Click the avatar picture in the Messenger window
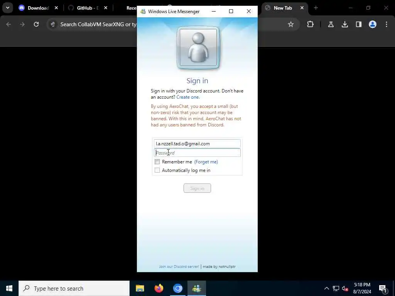The width and height of the screenshot is (395, 296). pos(198,47)
